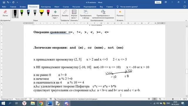Open the Customize Quick Access Toolbar dropdown
The height and width of the screenshot is (106, 188).
[x=17, y=2]
